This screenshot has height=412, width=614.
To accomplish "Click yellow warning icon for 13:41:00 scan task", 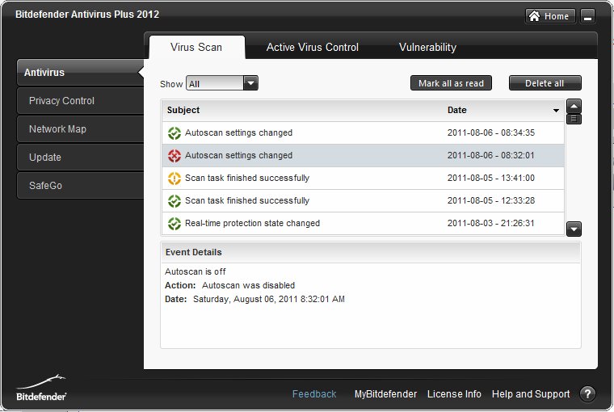I will point(175,179).
